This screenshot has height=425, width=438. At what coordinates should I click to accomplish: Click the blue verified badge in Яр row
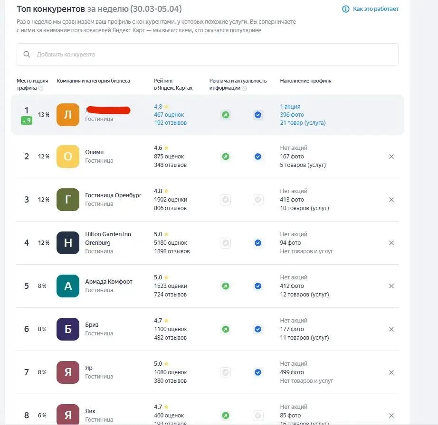point(258,372)
